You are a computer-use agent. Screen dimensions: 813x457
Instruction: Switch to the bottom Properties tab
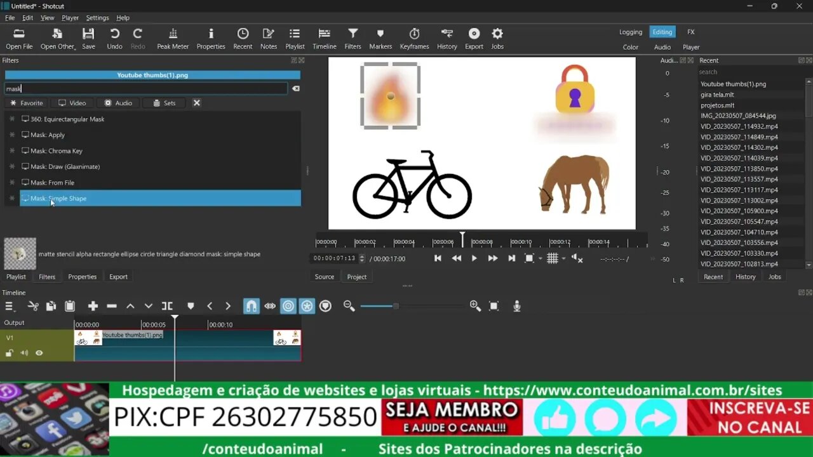(83, 277)
